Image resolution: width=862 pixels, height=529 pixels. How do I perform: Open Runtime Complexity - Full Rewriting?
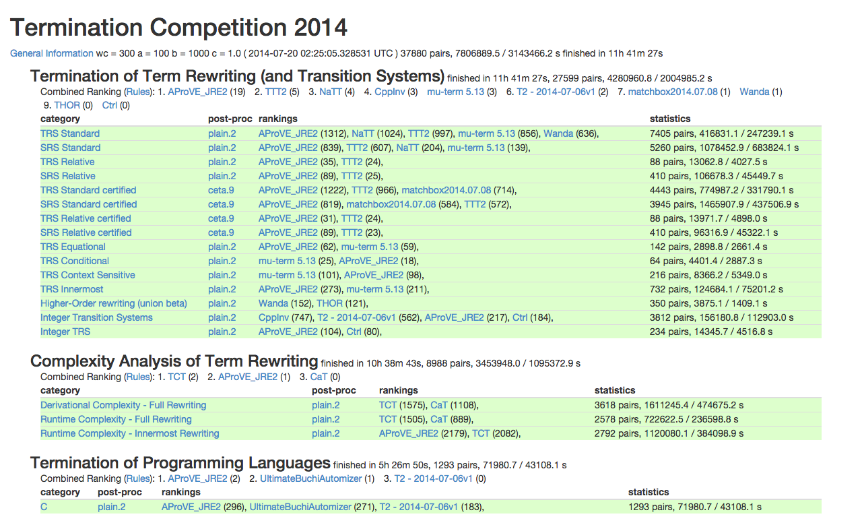click(116, 419)
